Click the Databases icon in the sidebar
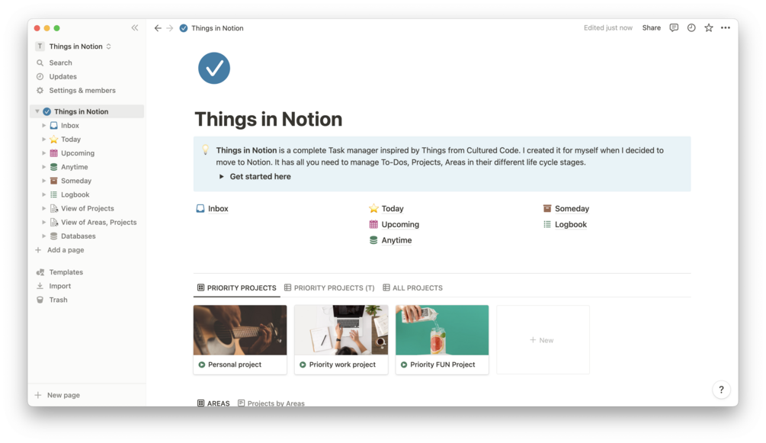This screenshot has width=766, height=443. 54,236
